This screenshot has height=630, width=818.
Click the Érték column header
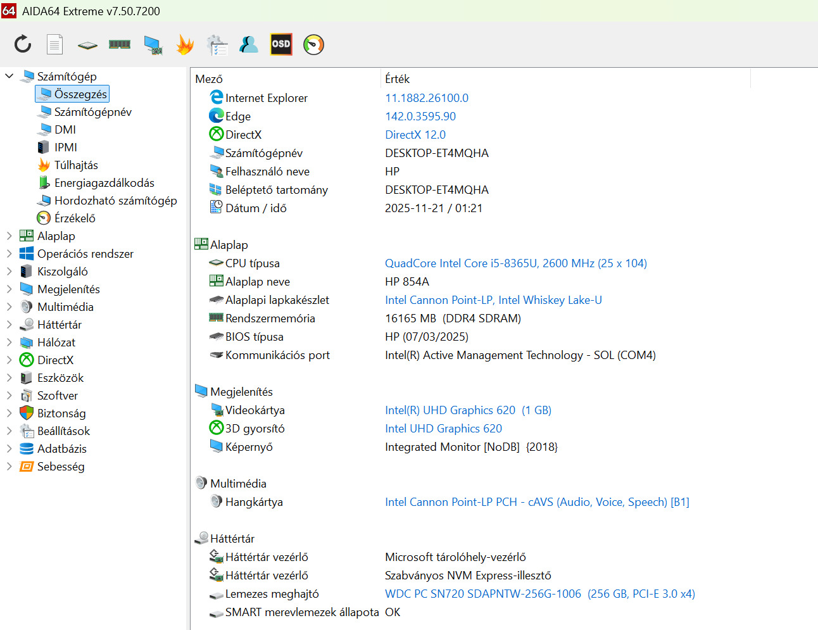pos(397,79)
